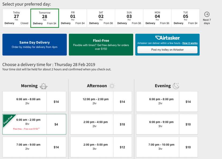Viewport: 222px width, 159px height.
Task: Click the Morning sunrise icon
Action: 43,86
